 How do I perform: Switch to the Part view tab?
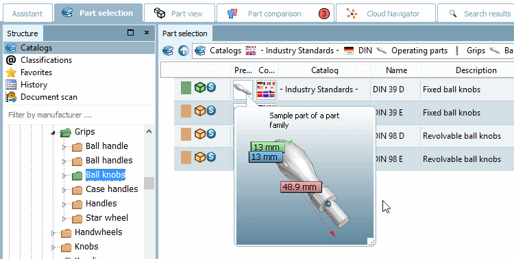pyautogui.click(x=180, y=14)
